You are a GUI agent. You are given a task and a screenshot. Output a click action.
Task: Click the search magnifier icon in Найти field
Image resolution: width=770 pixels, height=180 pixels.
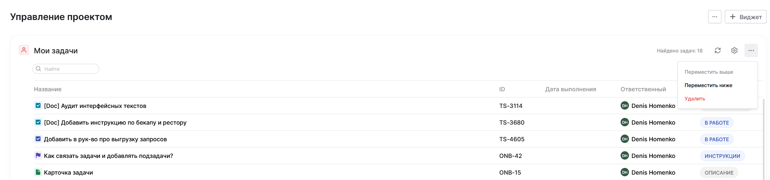tap(38, 69)
